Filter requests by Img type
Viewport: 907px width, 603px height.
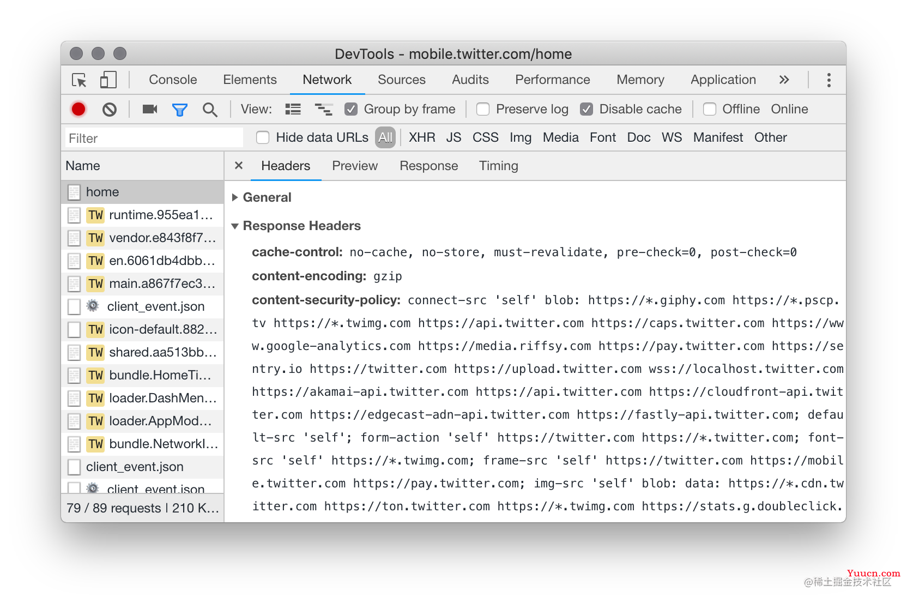point(521,137)
